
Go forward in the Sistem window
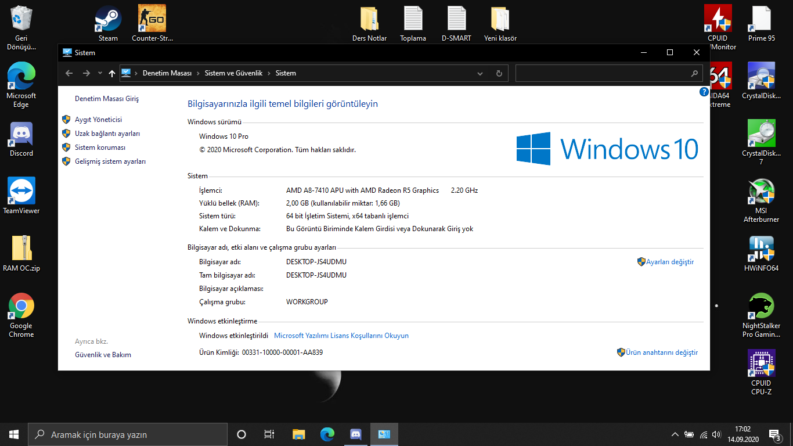(x=86, y=73)
